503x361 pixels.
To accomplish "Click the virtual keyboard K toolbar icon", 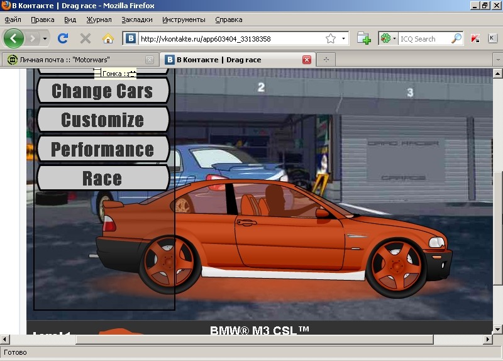I will pos(492,38).
